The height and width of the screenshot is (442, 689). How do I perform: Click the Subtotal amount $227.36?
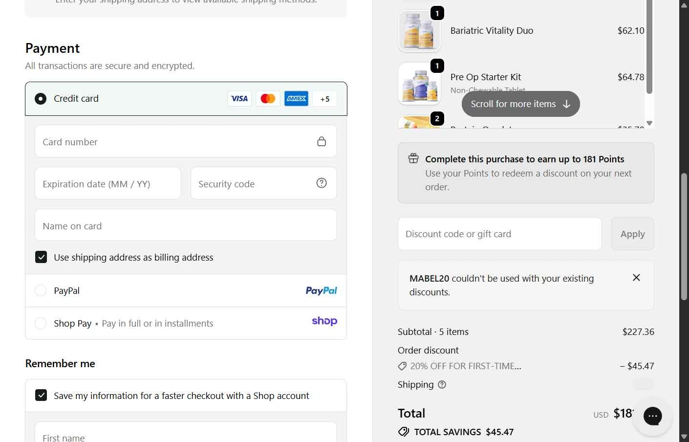tap(638, 331)
